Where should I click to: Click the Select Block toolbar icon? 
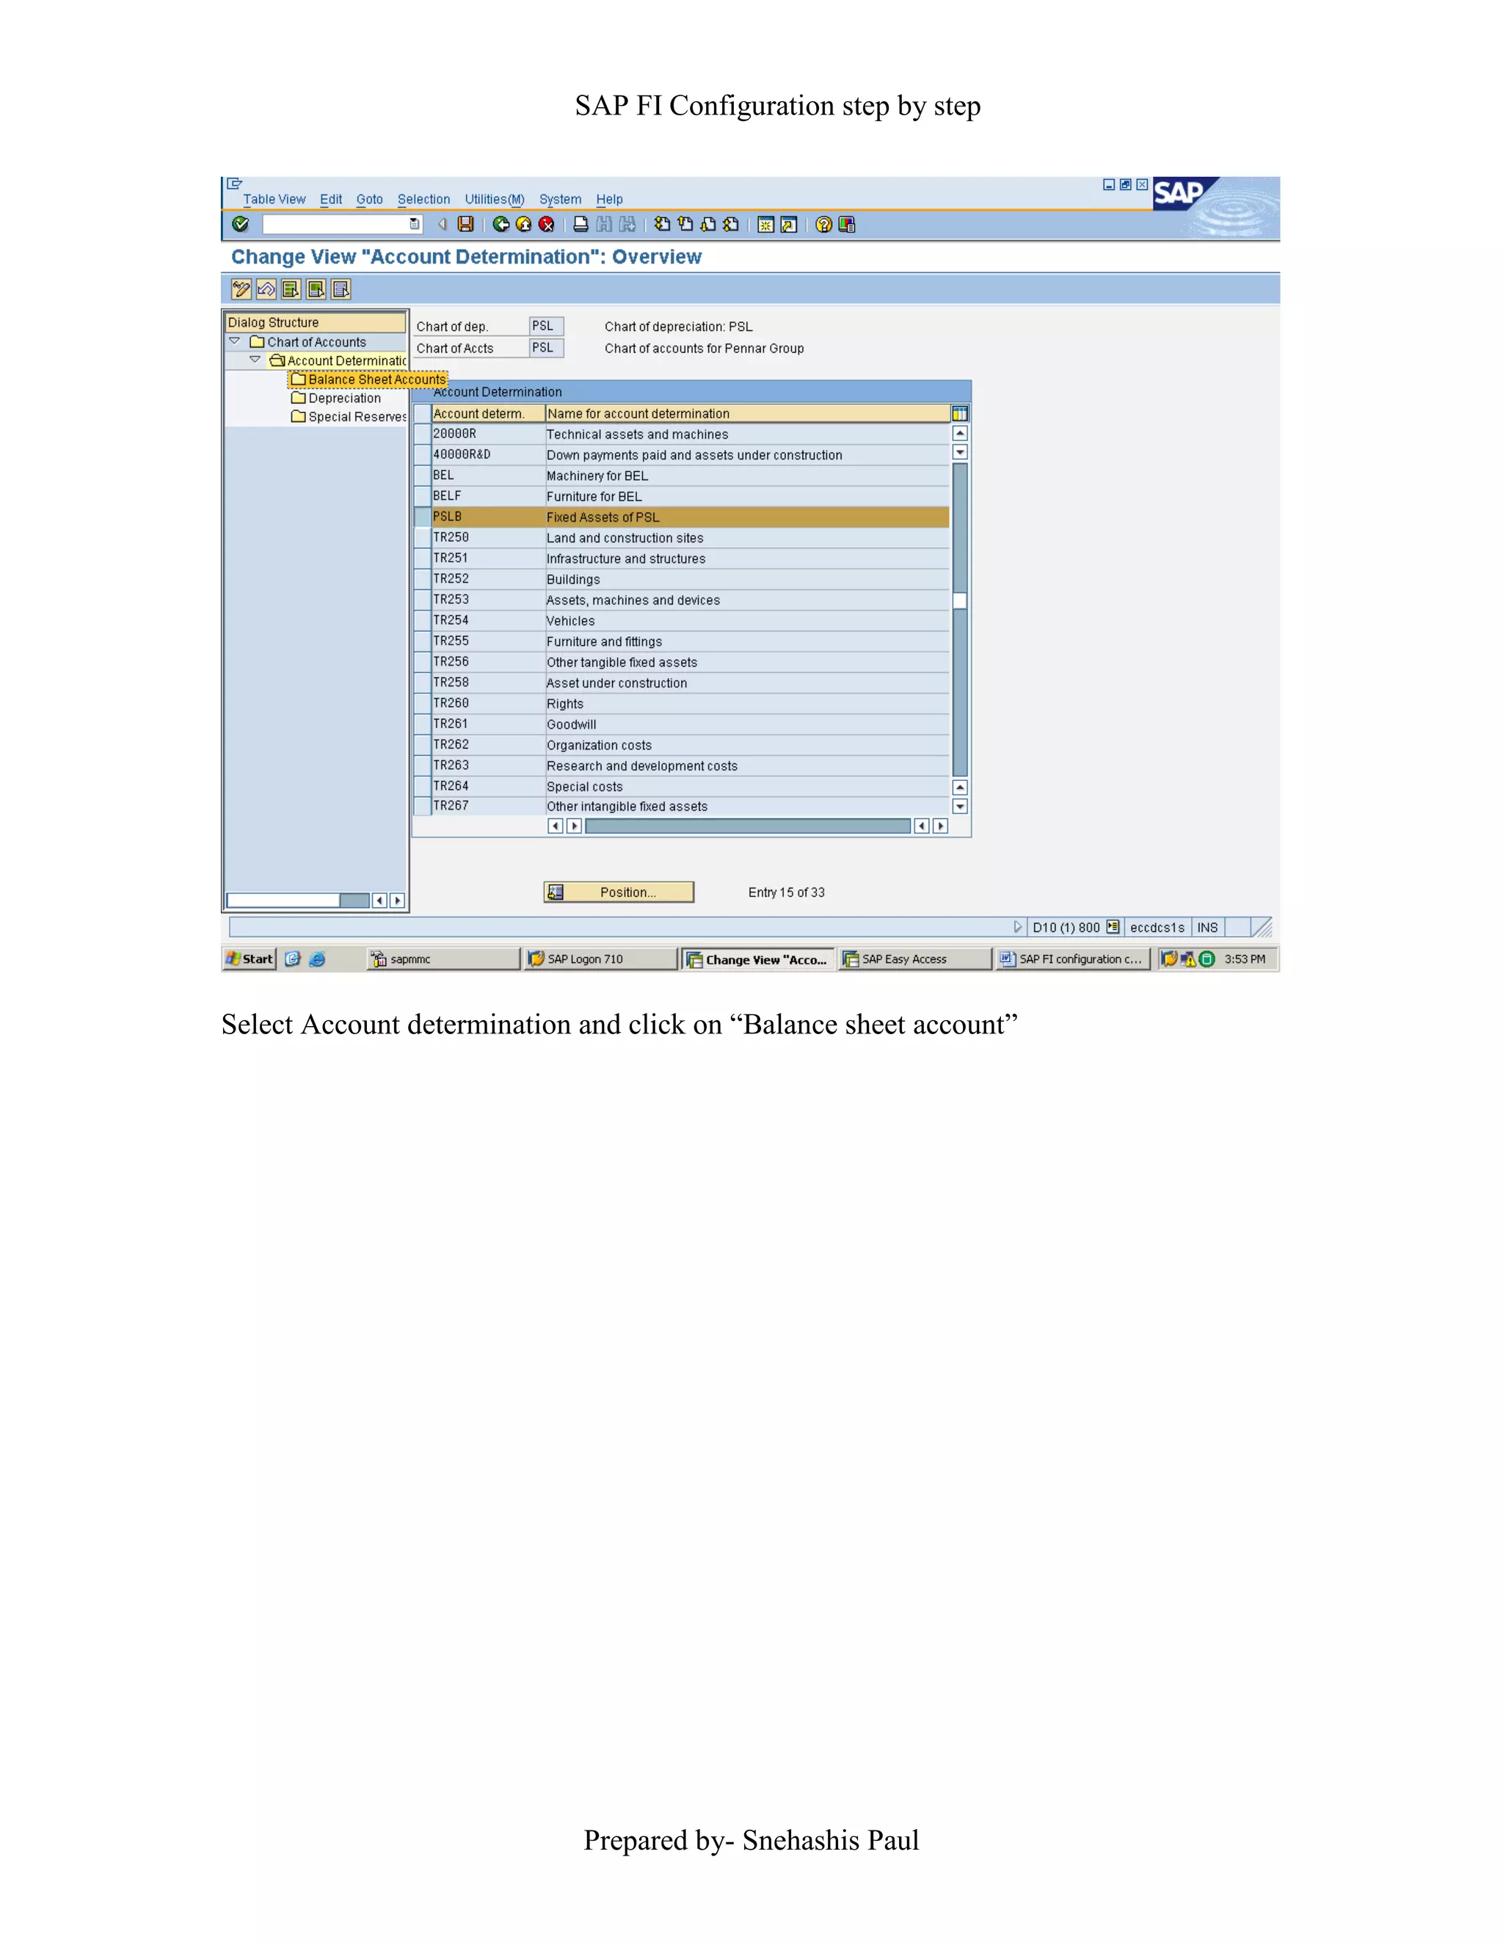pyautogui.click(x=316, y=288)
